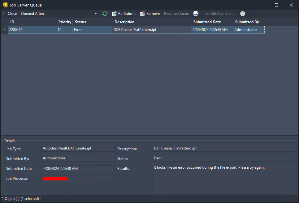Screen dimensions: 299x203
Task: Sort by Description column header
Action: point(152,22)
